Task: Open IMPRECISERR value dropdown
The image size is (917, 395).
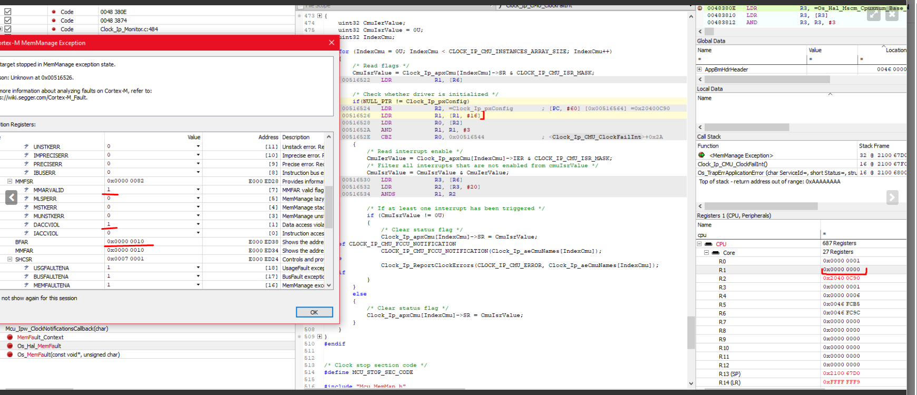Action: (198, 155)
